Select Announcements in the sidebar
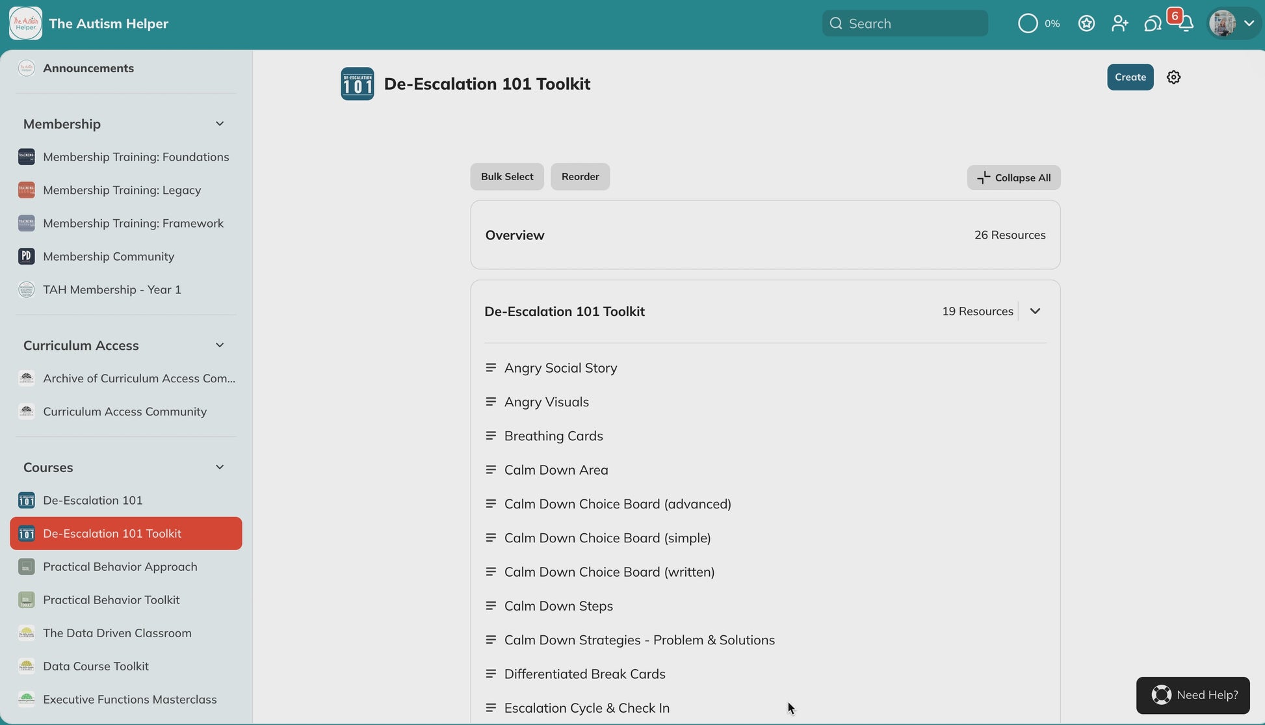The height and width of the screenshot is (725, 1265). [x=88, y=68]
